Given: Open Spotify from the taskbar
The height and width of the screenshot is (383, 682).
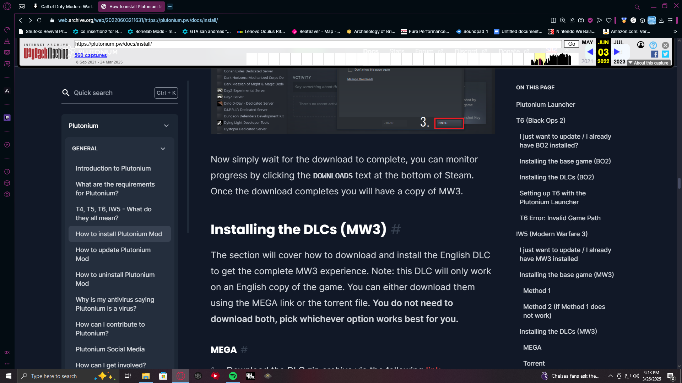Looking at the screenshot, I should (233, 376).
